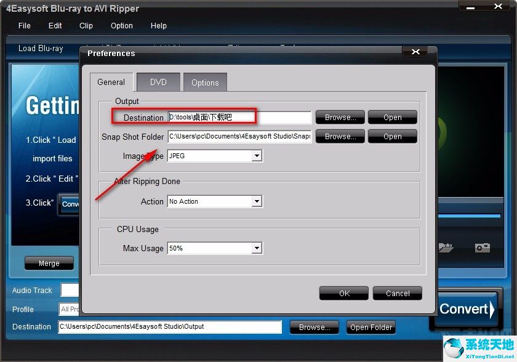Click the snapshot camera icon under preview

pos(483,247)
